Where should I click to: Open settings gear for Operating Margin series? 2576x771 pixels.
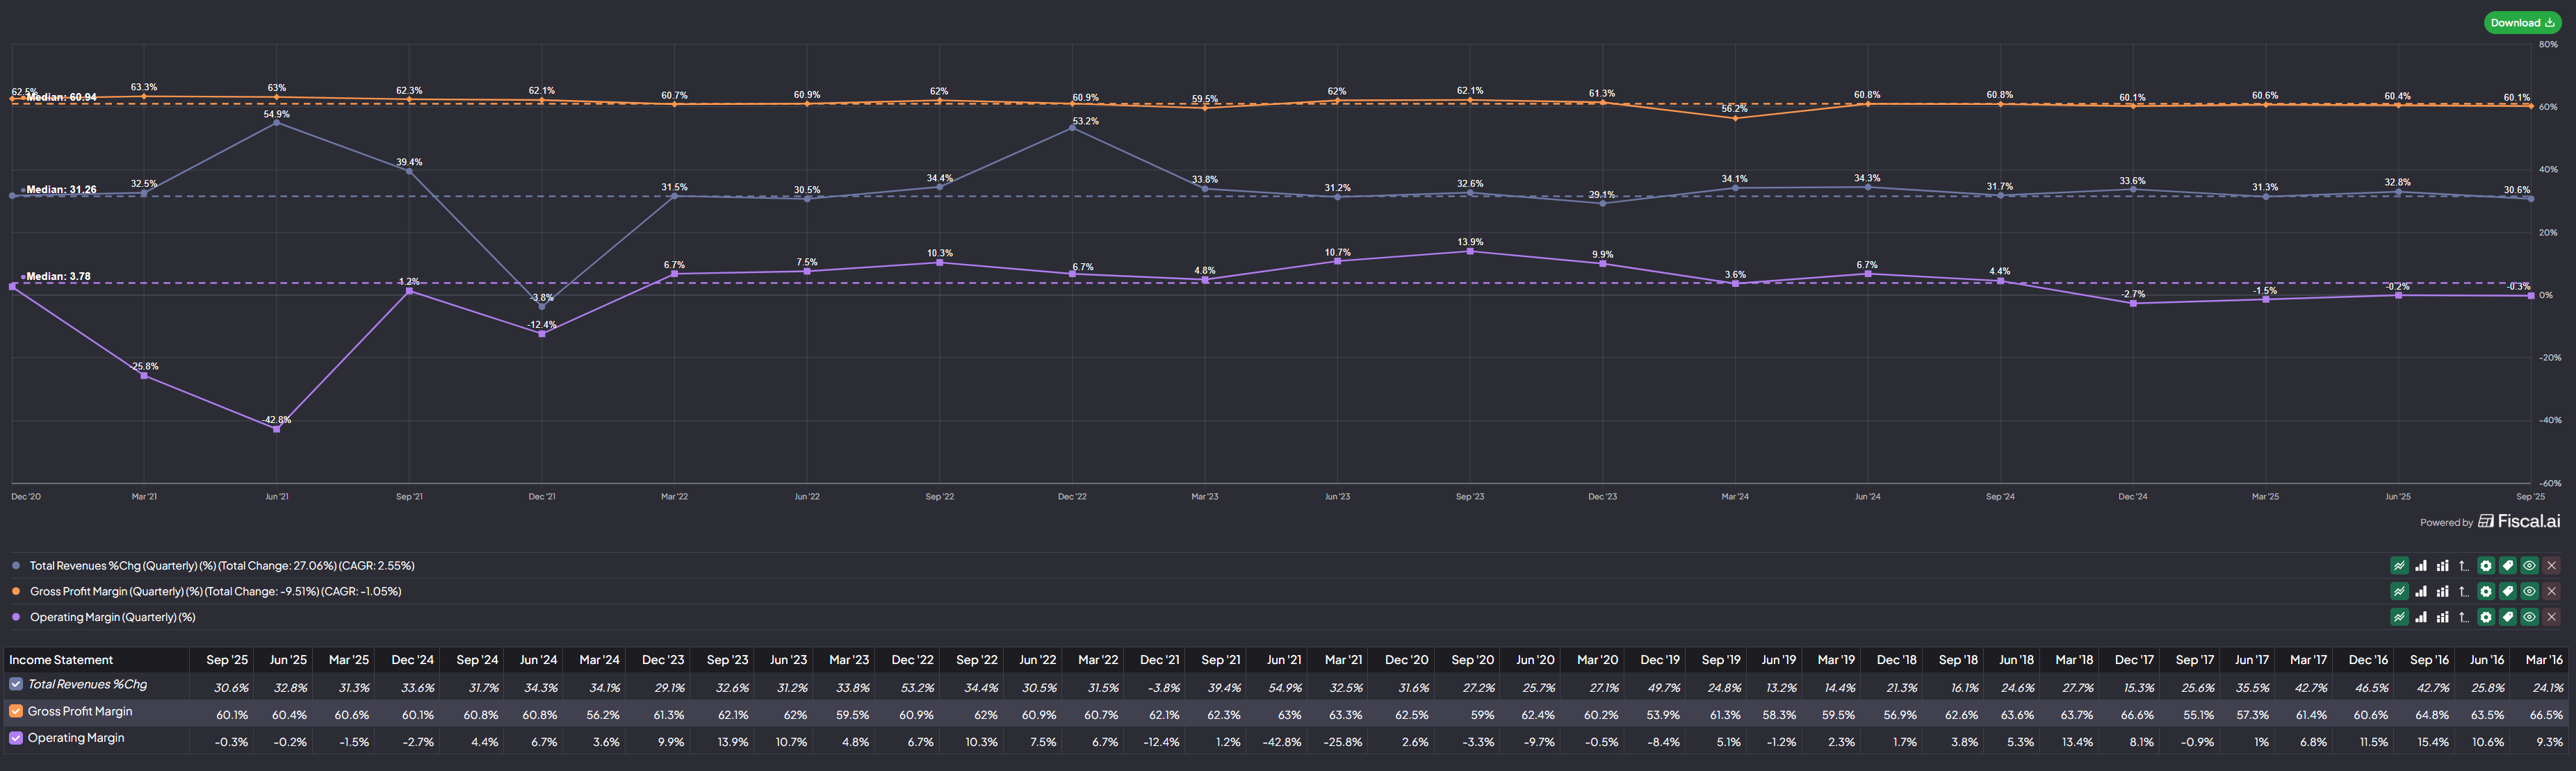2486,617
